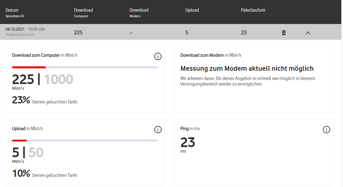Click the 10% Deines gebuchten Tarifs text
343x187 pixels.
45,174
